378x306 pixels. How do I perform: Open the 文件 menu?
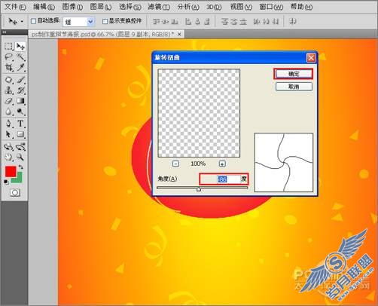pos(15,7)
